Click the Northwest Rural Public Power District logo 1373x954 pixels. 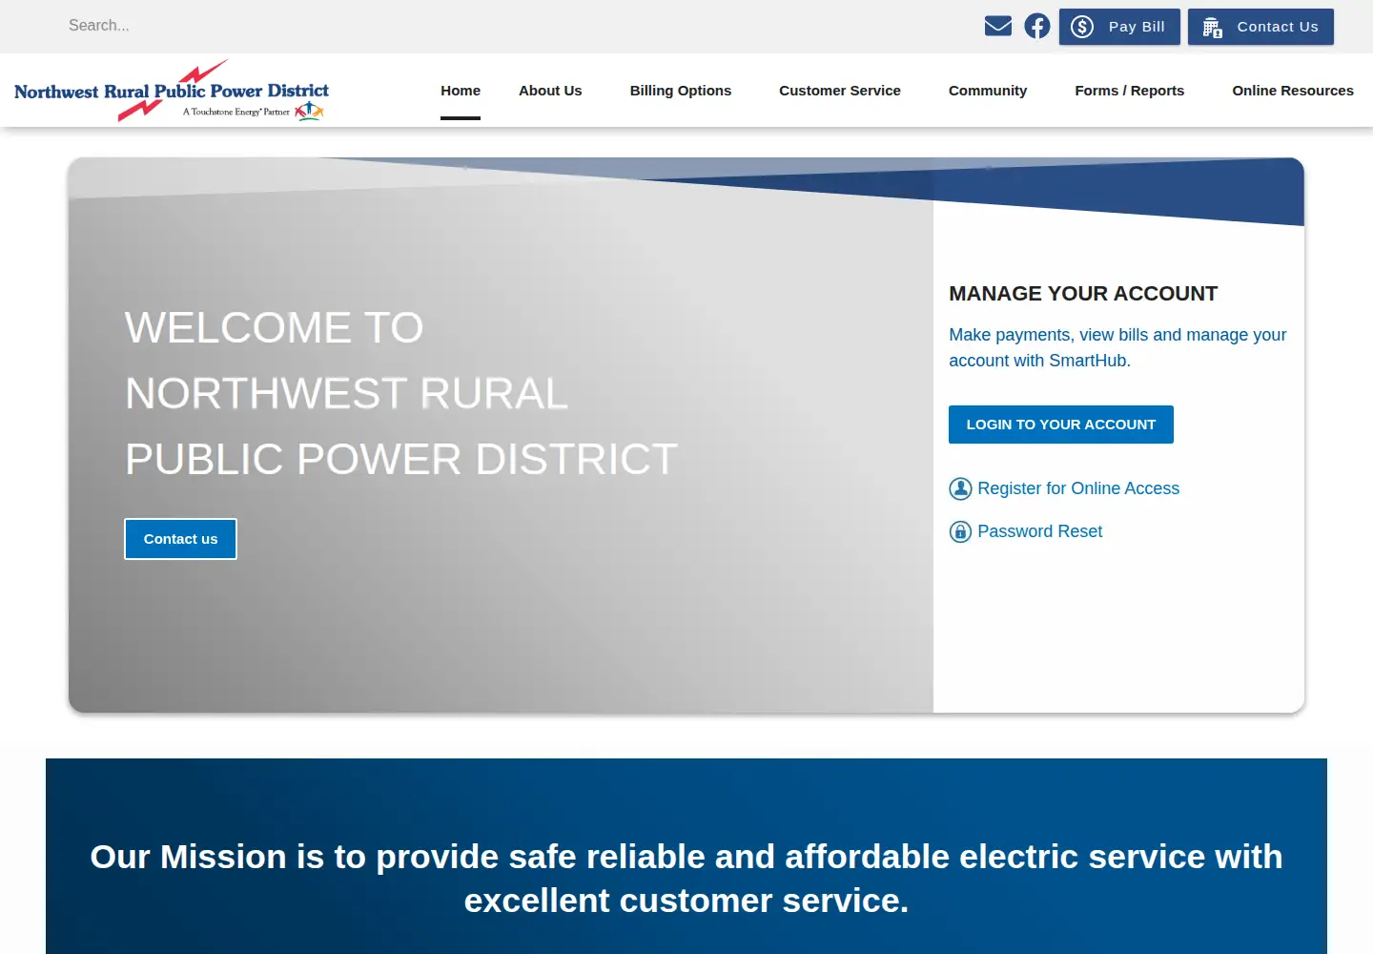coord(172,92)
